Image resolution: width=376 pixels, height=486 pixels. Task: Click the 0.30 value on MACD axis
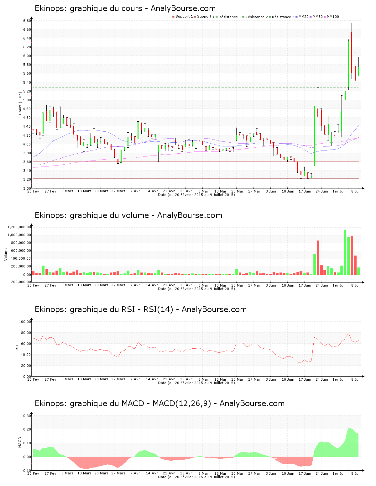[27, 416]
